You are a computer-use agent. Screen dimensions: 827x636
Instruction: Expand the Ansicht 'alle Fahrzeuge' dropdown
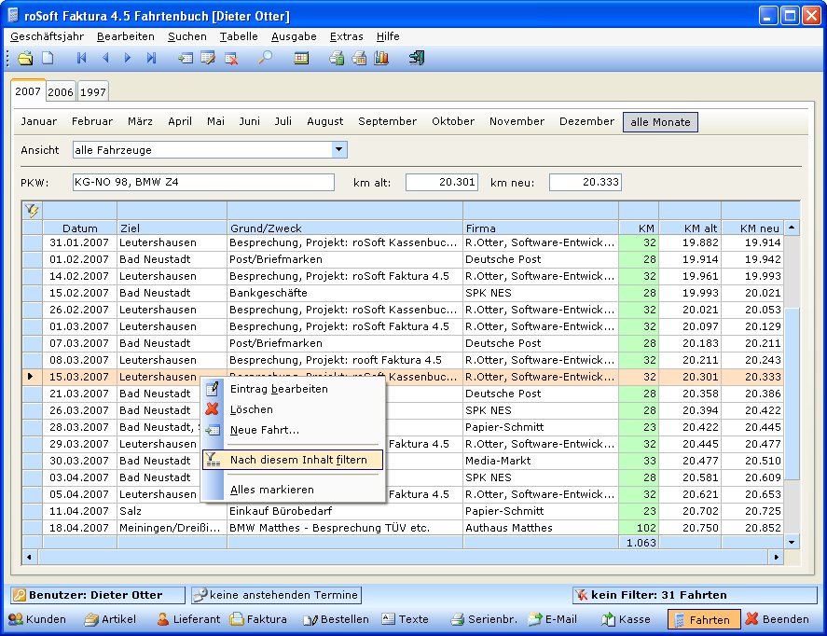point(339,150)
